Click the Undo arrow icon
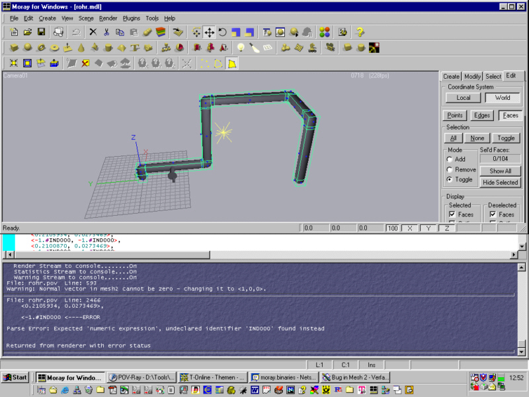This screenshot has height=397, width=529. click(x=76, y=32)
